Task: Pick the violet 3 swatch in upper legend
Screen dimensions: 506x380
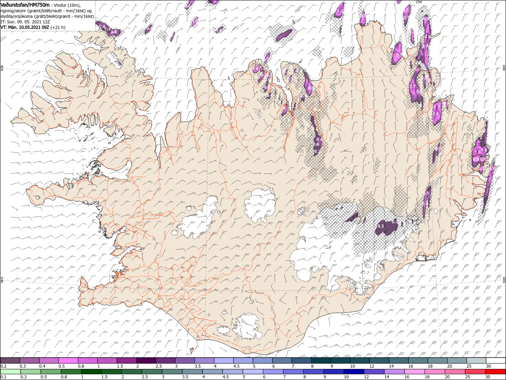Action: pyautogui.click(x=185, y=361)
